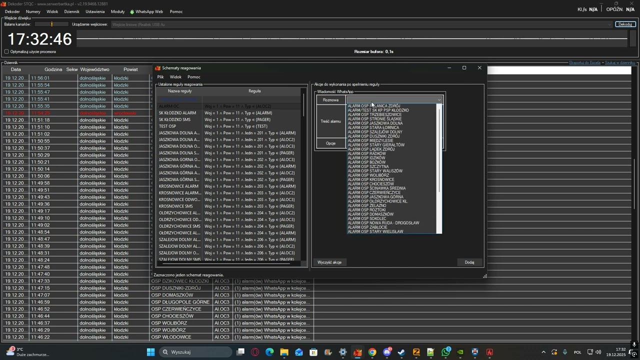This screenshot has width=640, height=360.
Task: Open Discord from the taskbar
Action: tap(386, 352)
